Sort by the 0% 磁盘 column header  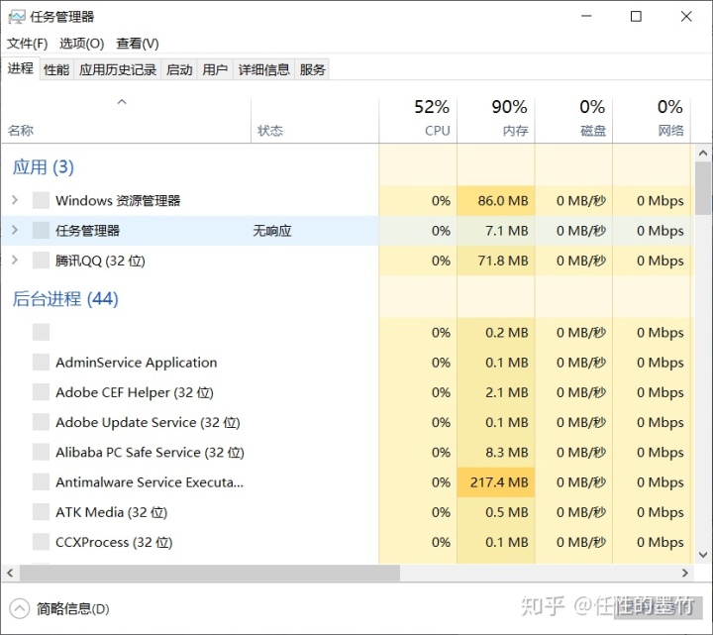point(573,119)
